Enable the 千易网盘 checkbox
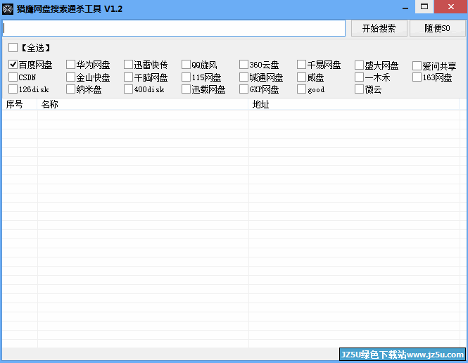Viewport: 468px width, 363px height. click(x=301, y=65)
